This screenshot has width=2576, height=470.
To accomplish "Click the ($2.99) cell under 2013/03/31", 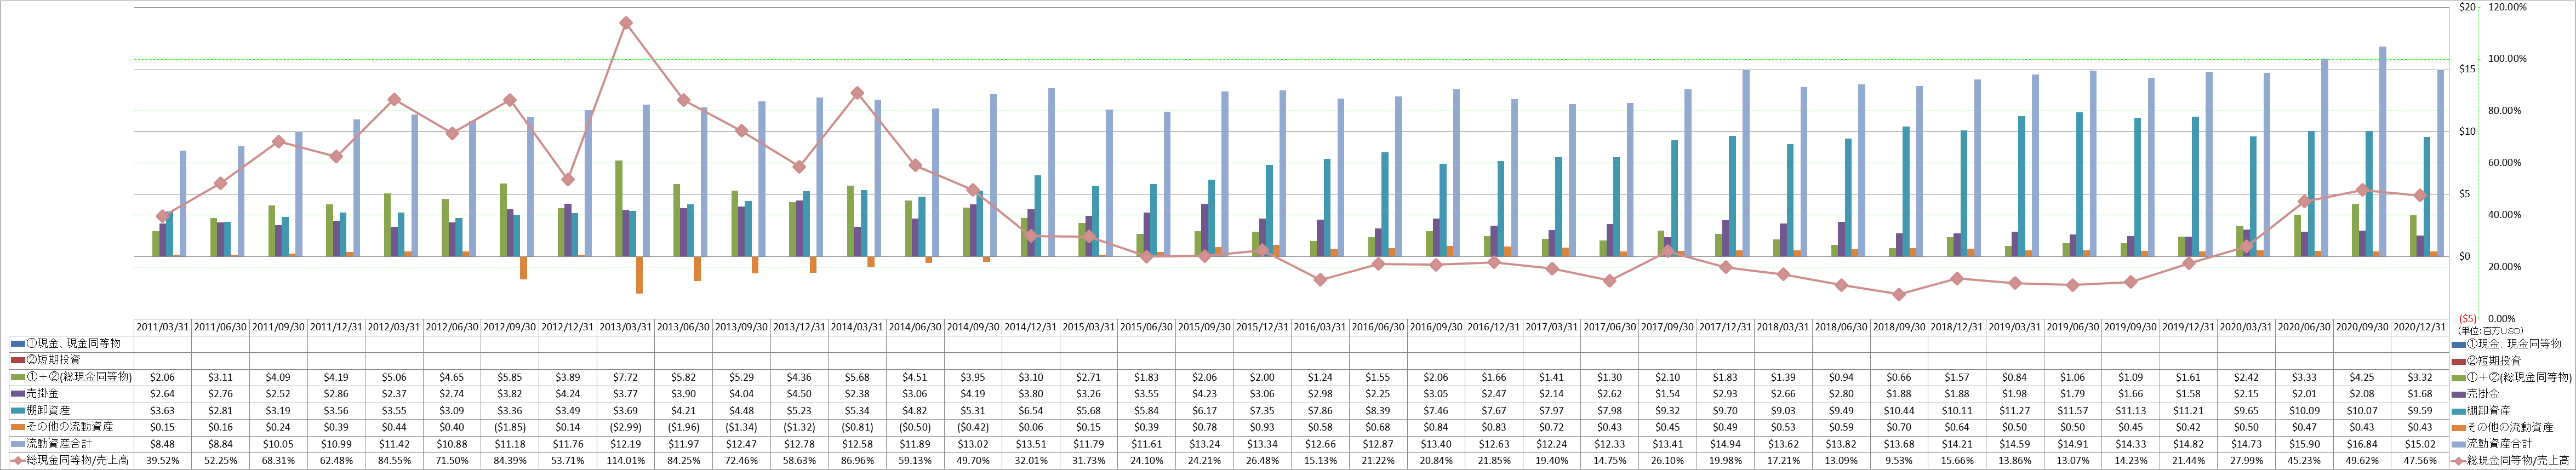I will pos(626,427).
